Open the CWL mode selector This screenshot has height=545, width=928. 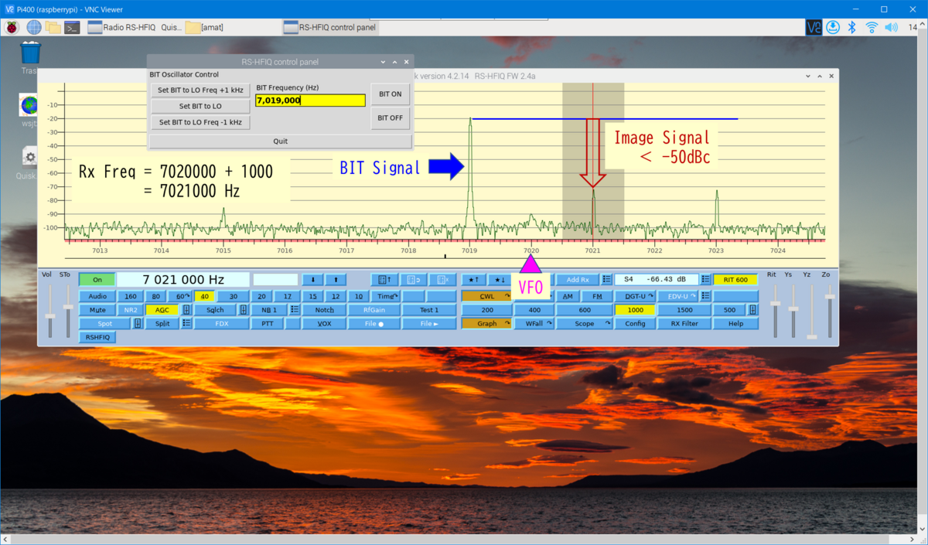[487, 296]
